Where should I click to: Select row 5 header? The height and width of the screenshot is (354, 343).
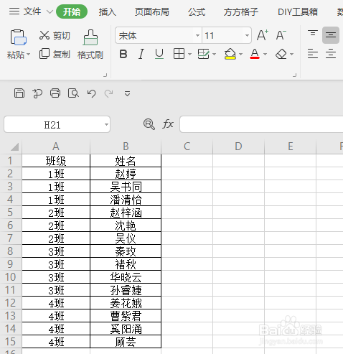(x=11, y=213)
